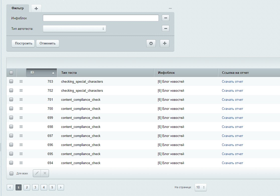The height and width of the screenshot is (196, 280).
Task: Open Тип автотеста dropdown
Action: point(75,29)
